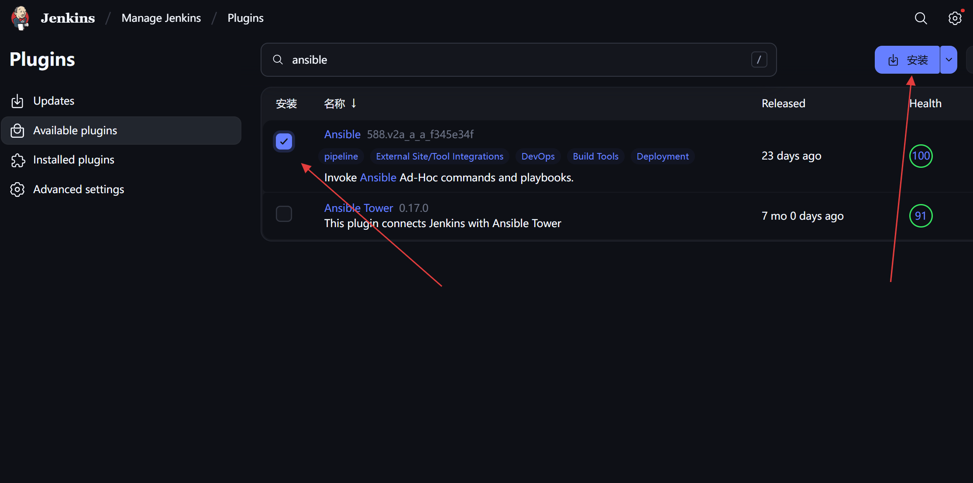The height and width of the screenshot is (483, 973).
Task: Filter by the pipeline tag
Action: (341, 156)
